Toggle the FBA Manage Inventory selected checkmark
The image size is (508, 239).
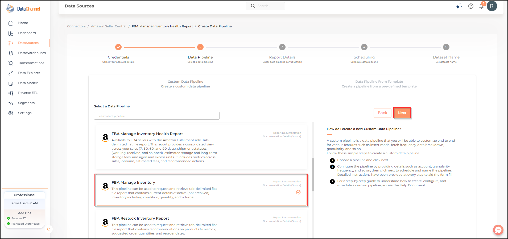(x=298, y=192)
